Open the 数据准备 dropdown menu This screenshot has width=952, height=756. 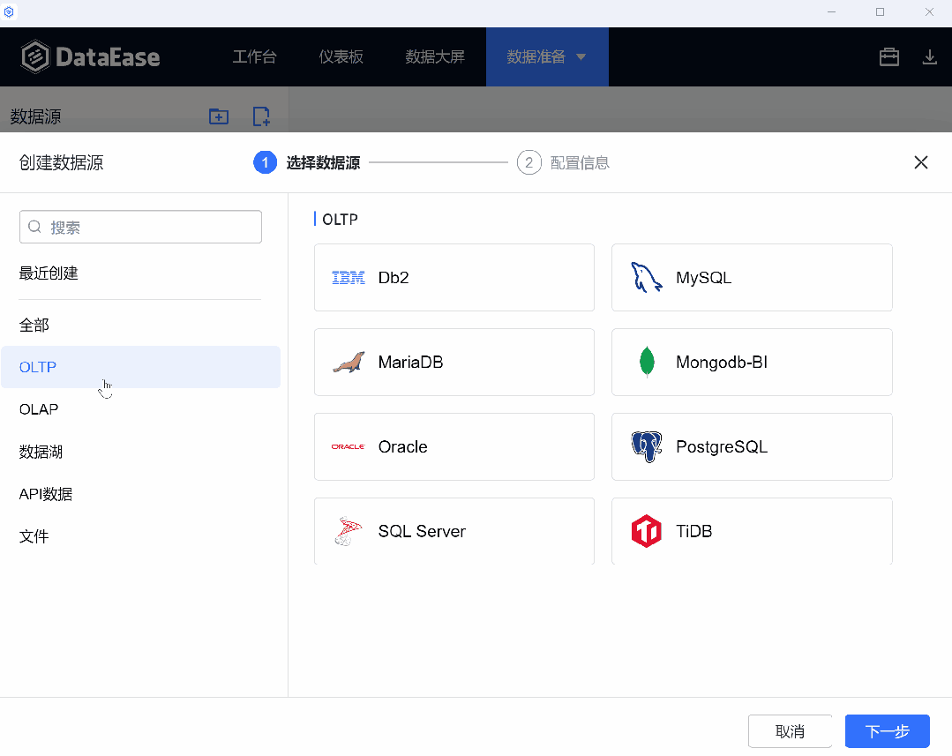(x=547, y=56)
